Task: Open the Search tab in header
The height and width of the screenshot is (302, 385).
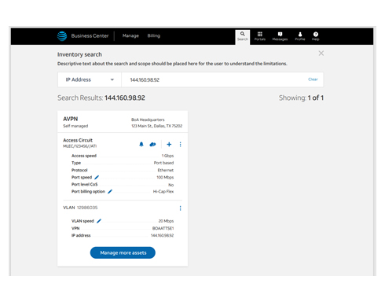Action: coord(243,37)
